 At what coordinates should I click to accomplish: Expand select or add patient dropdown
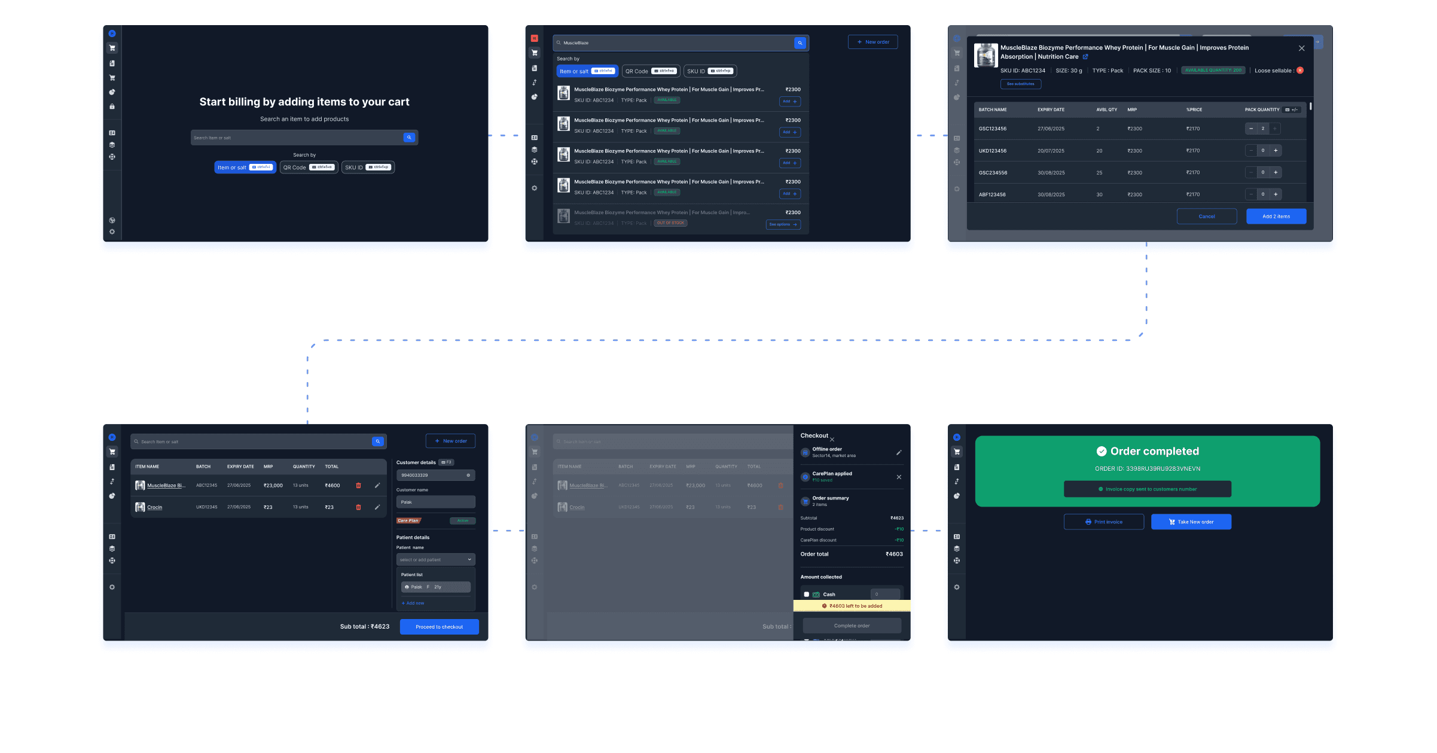click(x=469, y=560)
